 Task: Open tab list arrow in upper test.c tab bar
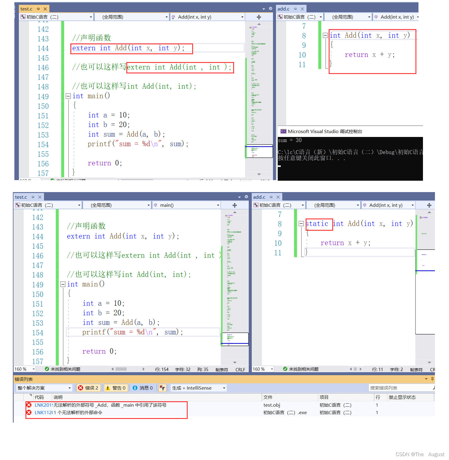point(264,9)
